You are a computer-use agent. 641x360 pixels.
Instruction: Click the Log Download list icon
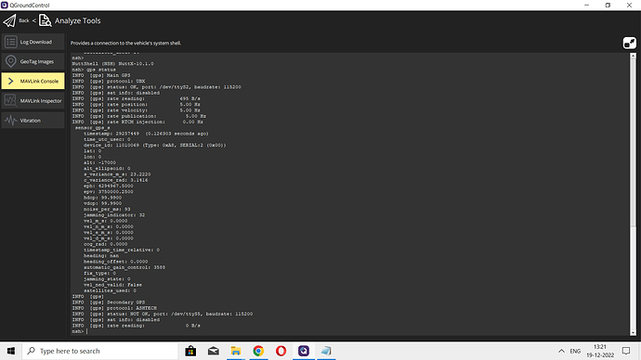[x=10, y=42]
